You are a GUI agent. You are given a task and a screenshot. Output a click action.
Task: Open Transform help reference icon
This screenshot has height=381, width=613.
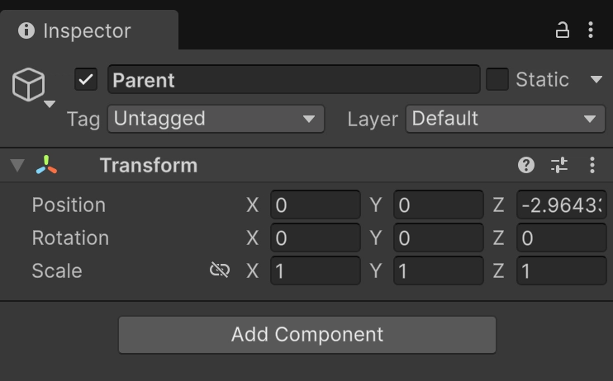click(x=525, y=165)
